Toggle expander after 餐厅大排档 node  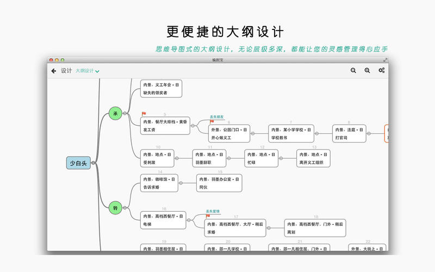(x=192, y=126)
